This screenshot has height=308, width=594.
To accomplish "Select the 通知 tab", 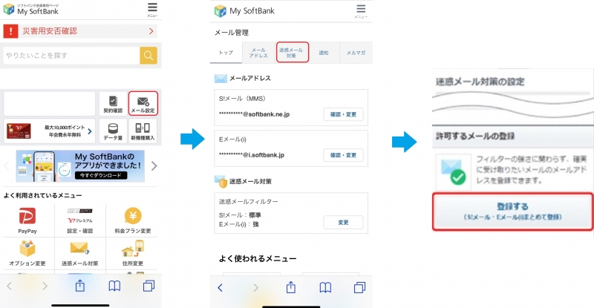I will 324,53.
